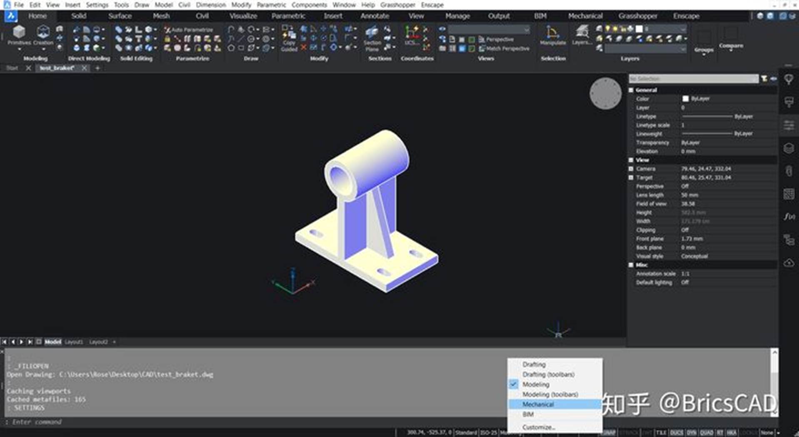The height and width of the screenshot is (437, 799).
Task: Click the quick select filter icon in Properties
Action: (x=764, y=79)
